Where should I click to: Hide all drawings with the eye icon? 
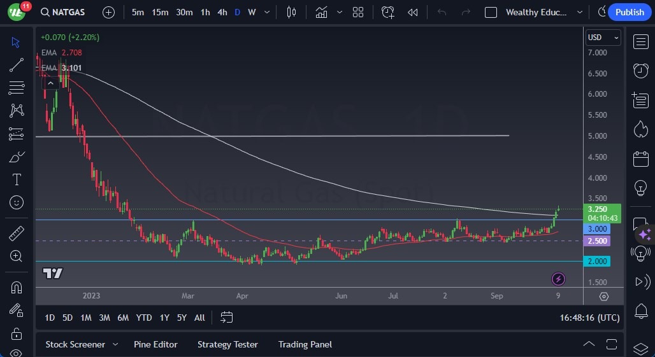coord(17,353)
